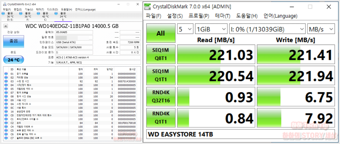Viewport: 340px width, 144px height.
Task: Click the firmware field 85.00A85
Action: pos(74,32)
